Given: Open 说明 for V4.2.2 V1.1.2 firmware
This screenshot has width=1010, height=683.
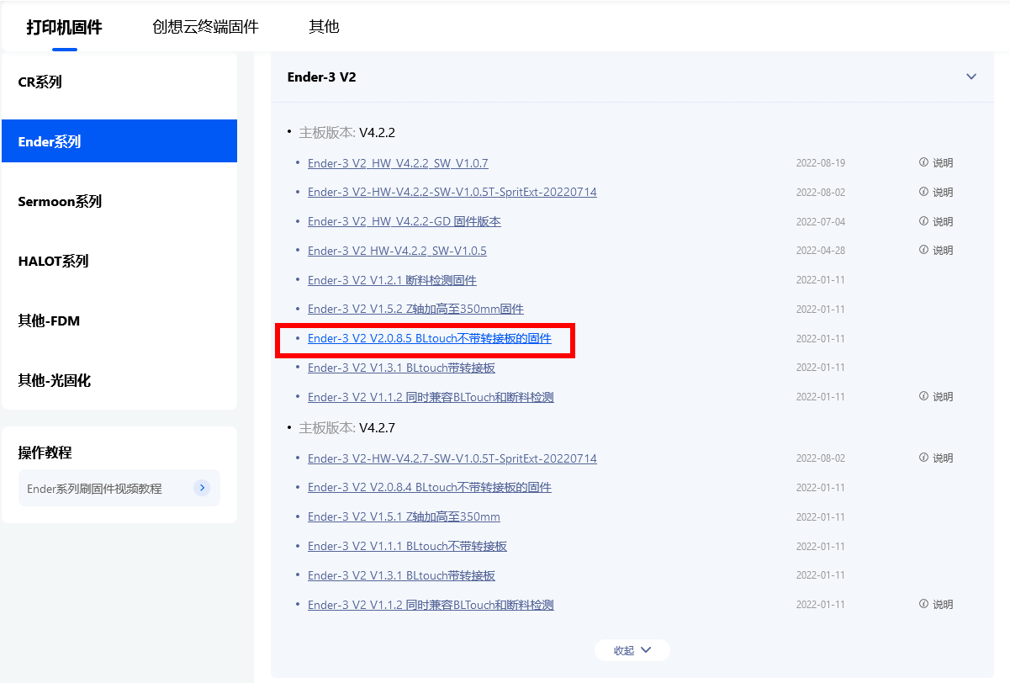Looking at the screenshot, I should pos(936,397).
